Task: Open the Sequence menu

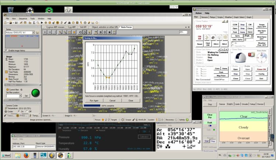Action: point(23,19)
